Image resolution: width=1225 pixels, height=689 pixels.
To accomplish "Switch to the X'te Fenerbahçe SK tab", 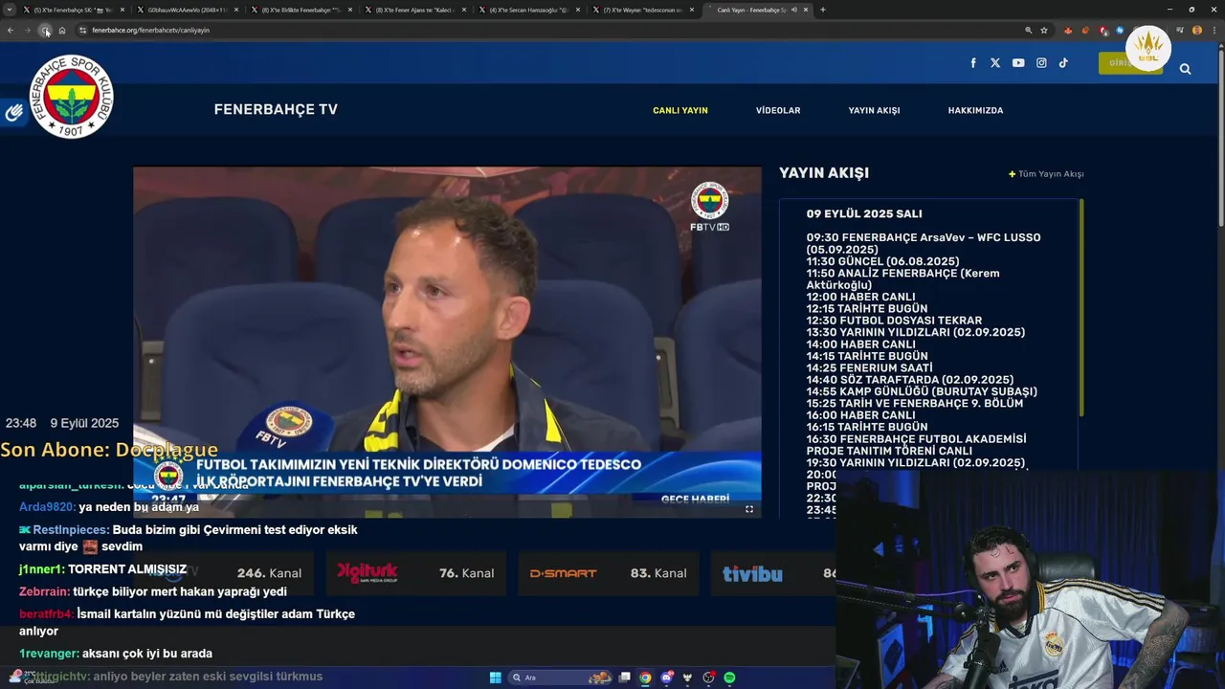I will click(75, 10).
